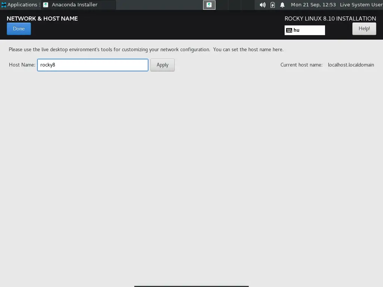Click the localhost.localdomain current host name value

point(351,65)
